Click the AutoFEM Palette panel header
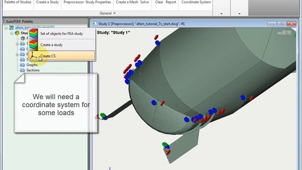The image size is (302, 170). tap(45, 21)
